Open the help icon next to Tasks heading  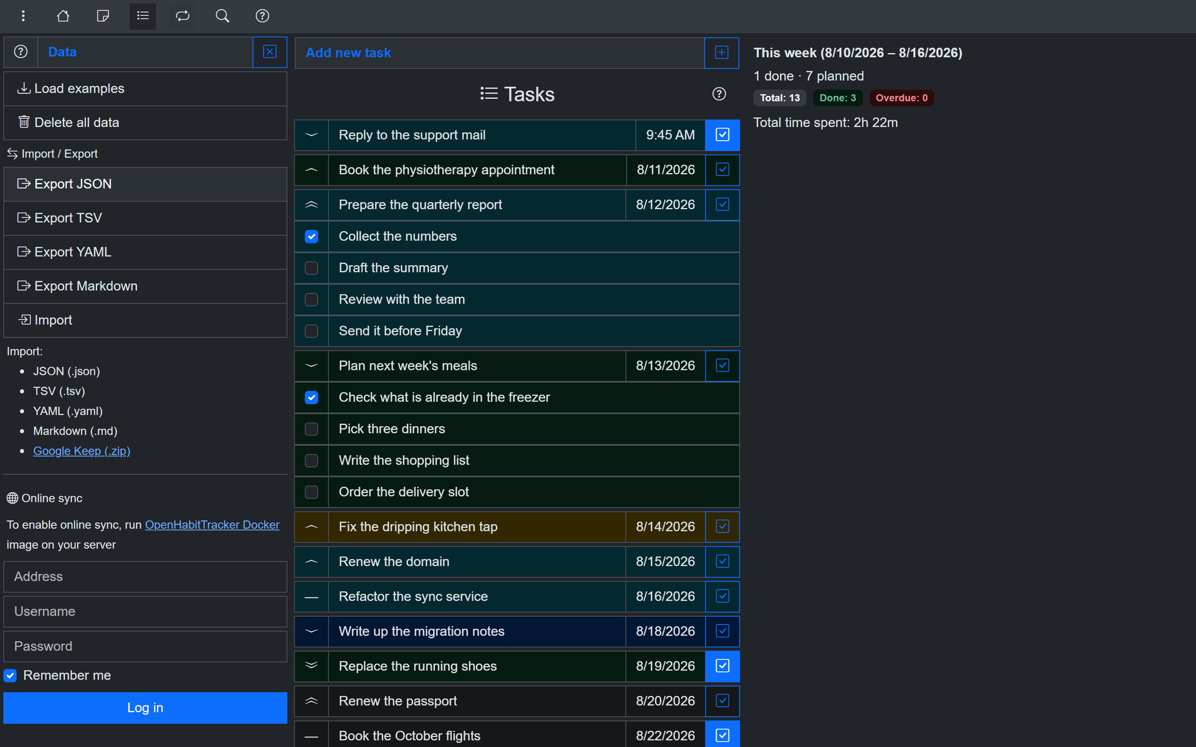719,94
